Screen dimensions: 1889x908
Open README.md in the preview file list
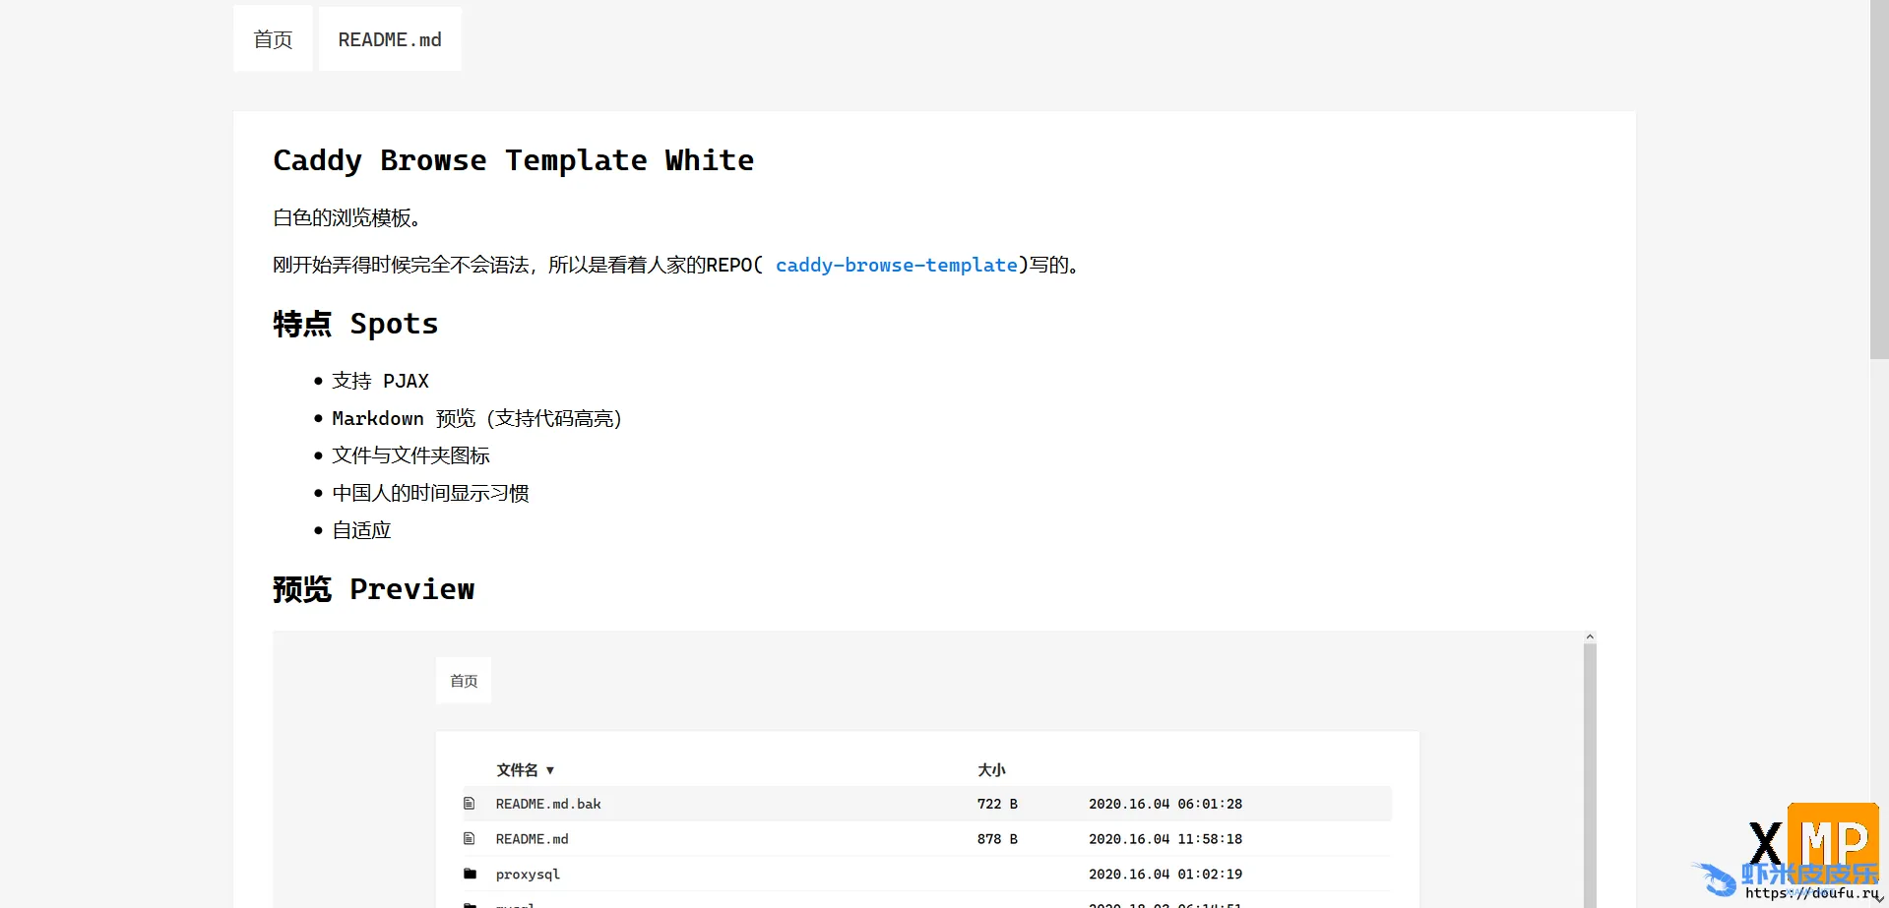[x=532, y=839]
